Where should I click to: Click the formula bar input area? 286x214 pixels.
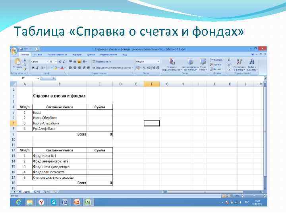[160, 78]
